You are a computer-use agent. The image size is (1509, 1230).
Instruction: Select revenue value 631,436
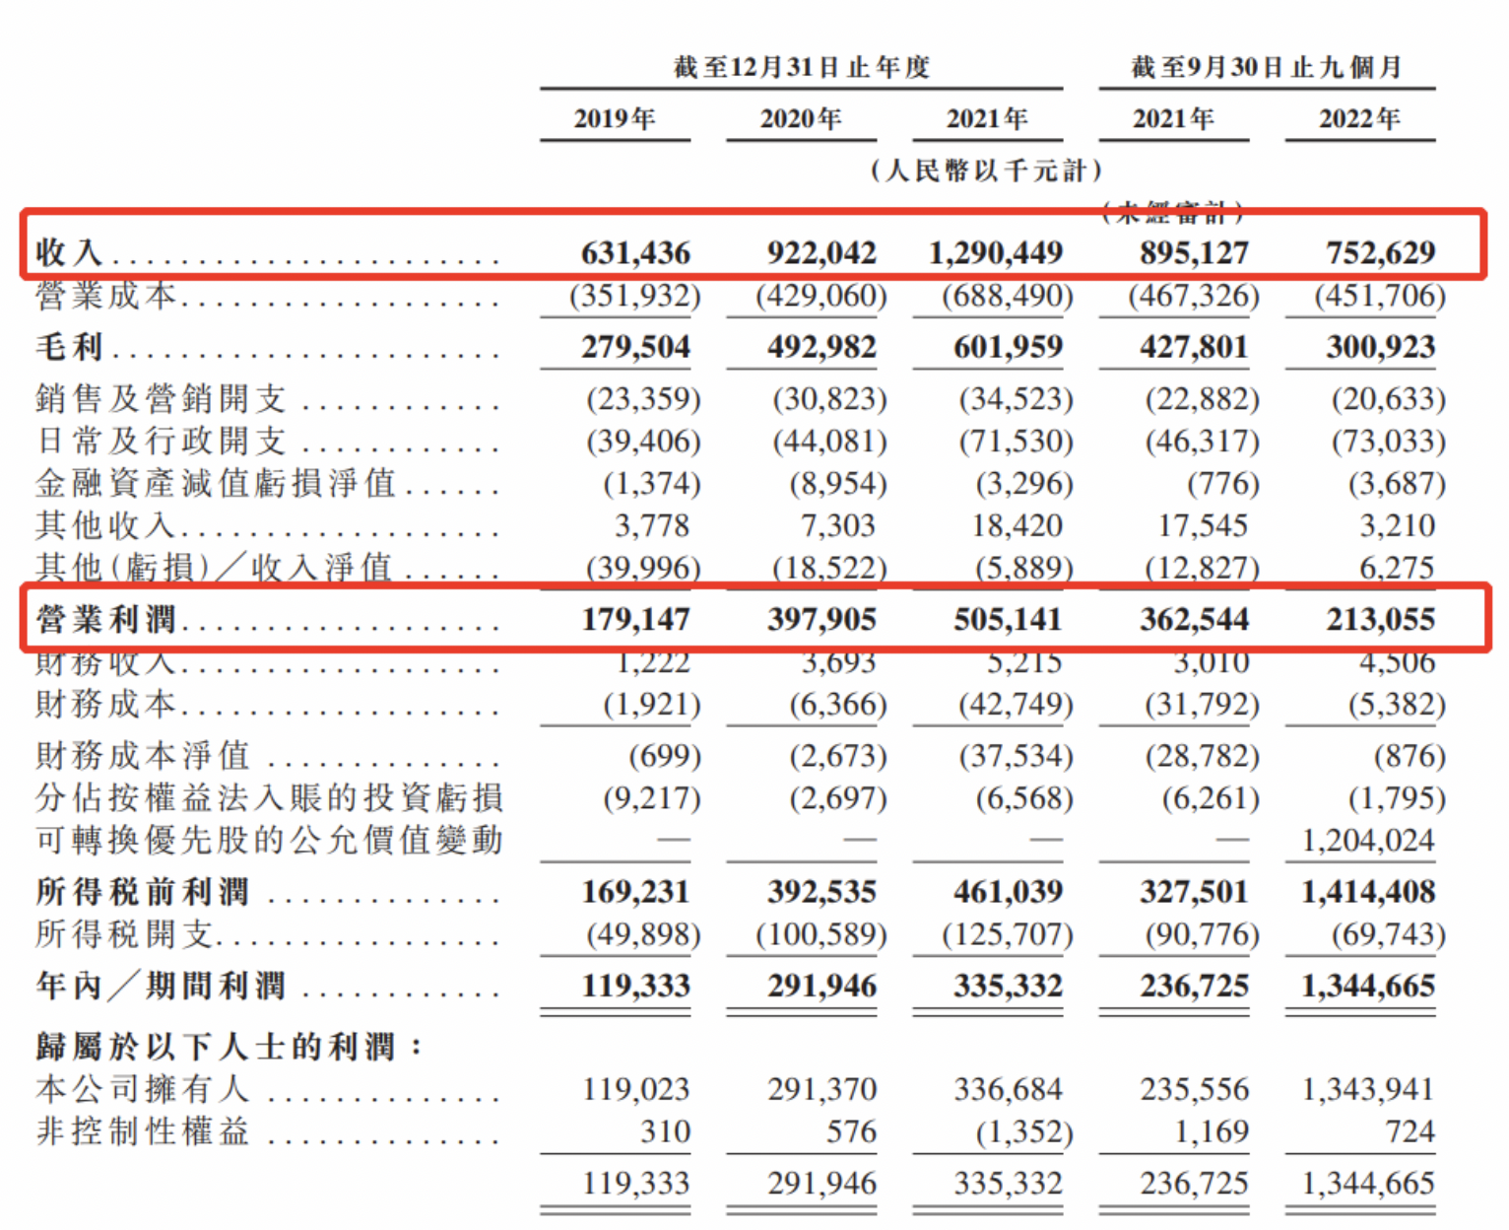[x=635, y=252]
